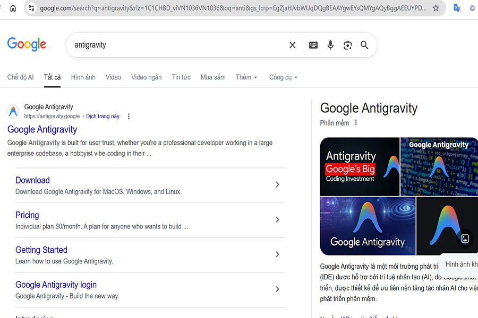Open three-dot menu beside antigravity.google result

129,117
